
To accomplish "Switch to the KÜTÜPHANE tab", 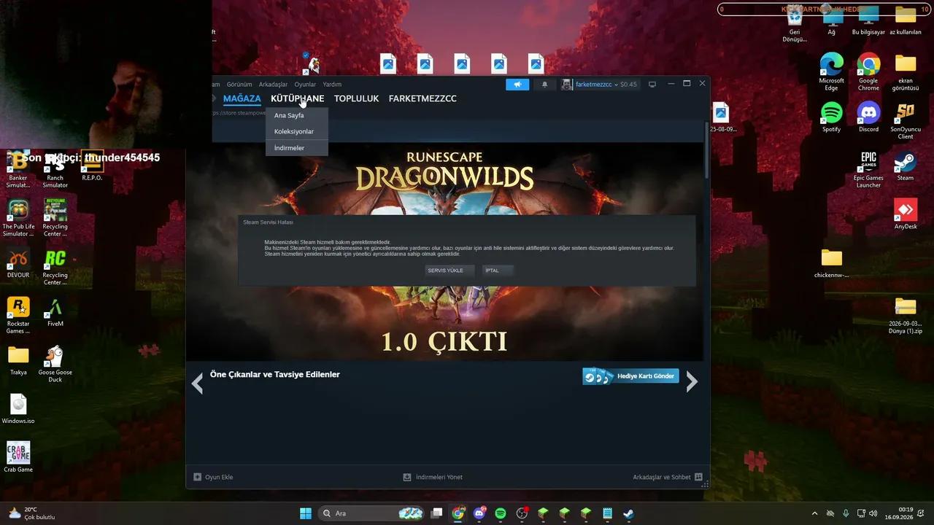I will (297, 98).
